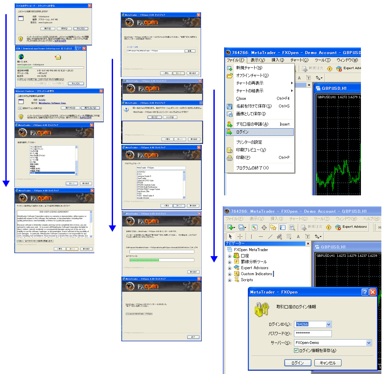
Task: Select the crosshair drawing tool
Action: [240, 236]
